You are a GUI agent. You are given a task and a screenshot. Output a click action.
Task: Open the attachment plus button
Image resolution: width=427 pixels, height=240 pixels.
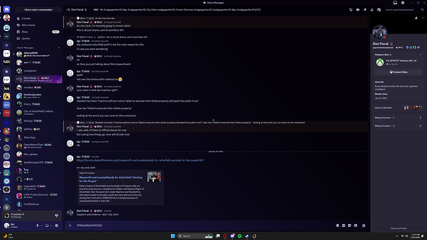pos(70,226)
